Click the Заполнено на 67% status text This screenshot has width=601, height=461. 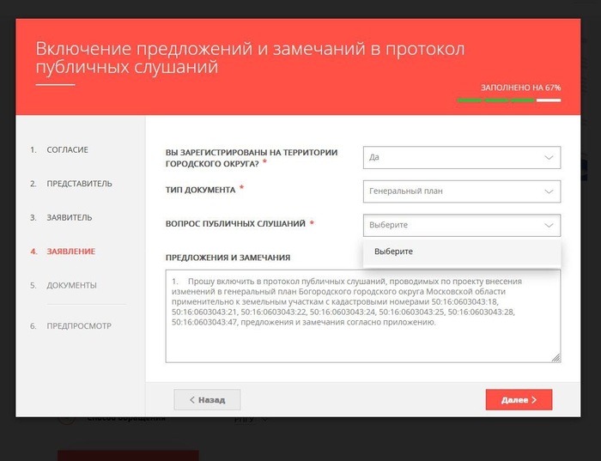(520, 88)
